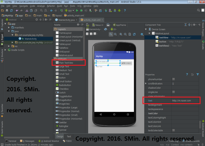Open the Find magnifier in main toolbar
The width and height of the screenshot is (205, 146).
pyautogui.click(x=41, y=11)
